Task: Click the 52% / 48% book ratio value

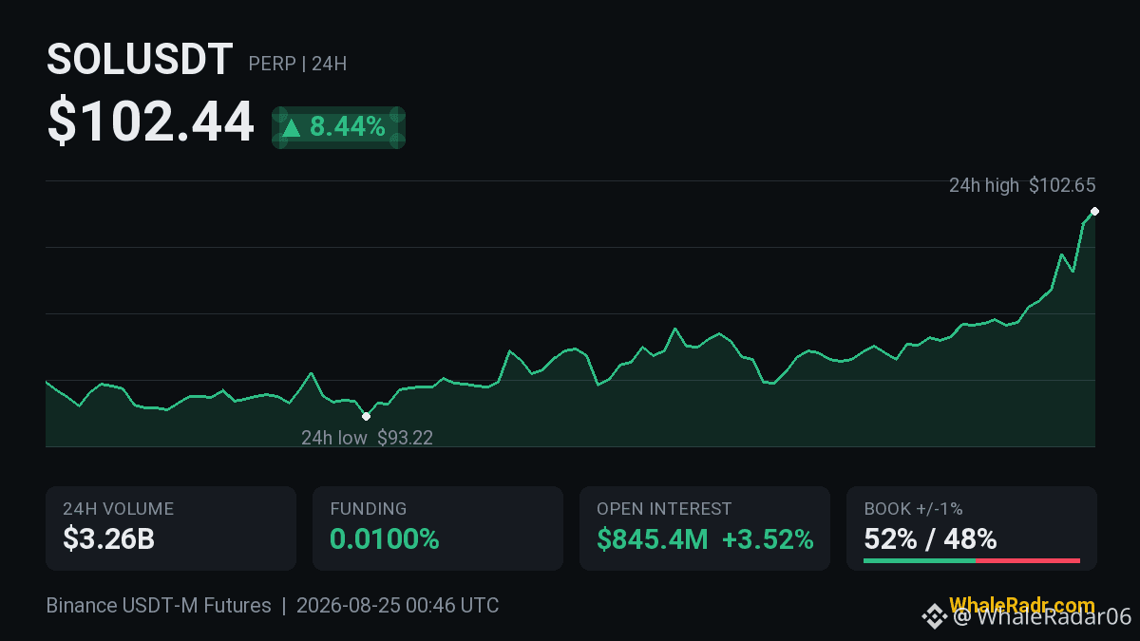Action: 930,539
